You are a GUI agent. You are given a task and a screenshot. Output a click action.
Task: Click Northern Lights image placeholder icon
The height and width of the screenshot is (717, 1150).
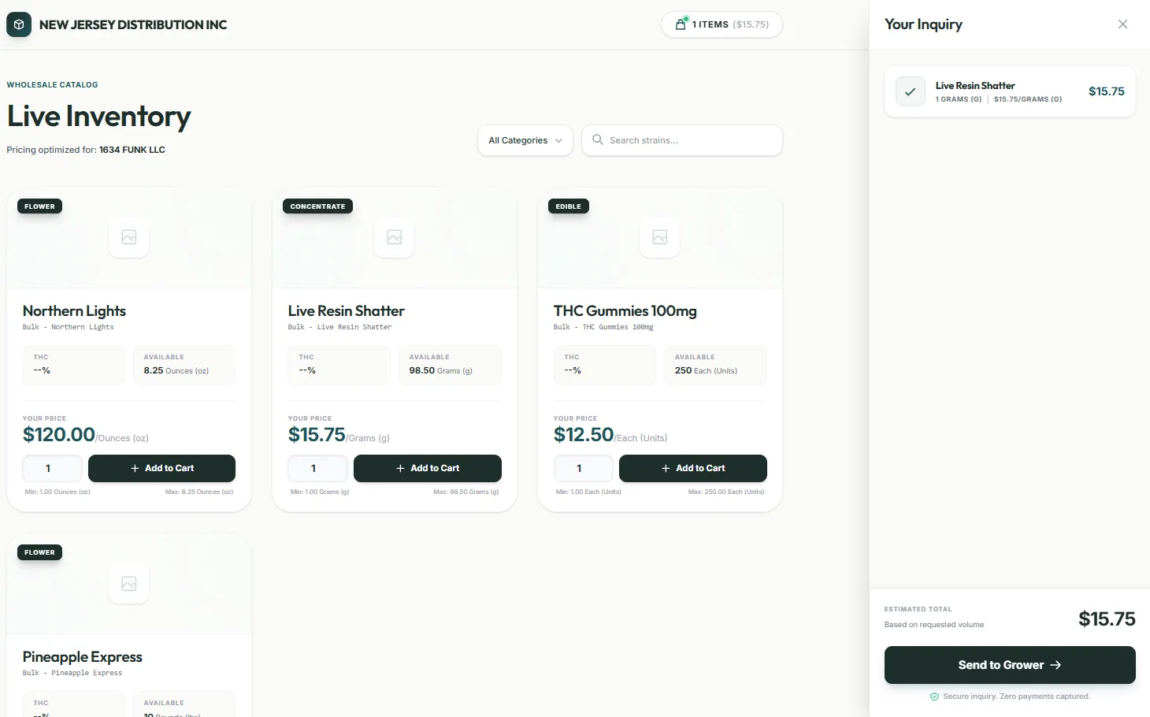(x=129, y=237)
